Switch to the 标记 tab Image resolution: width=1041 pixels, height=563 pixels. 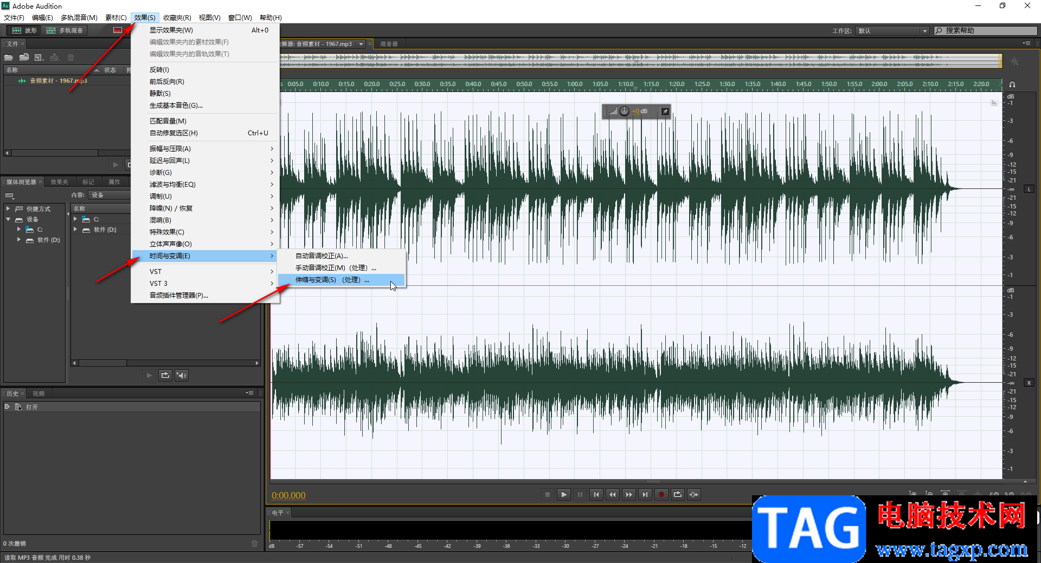[x=88, y=182]
